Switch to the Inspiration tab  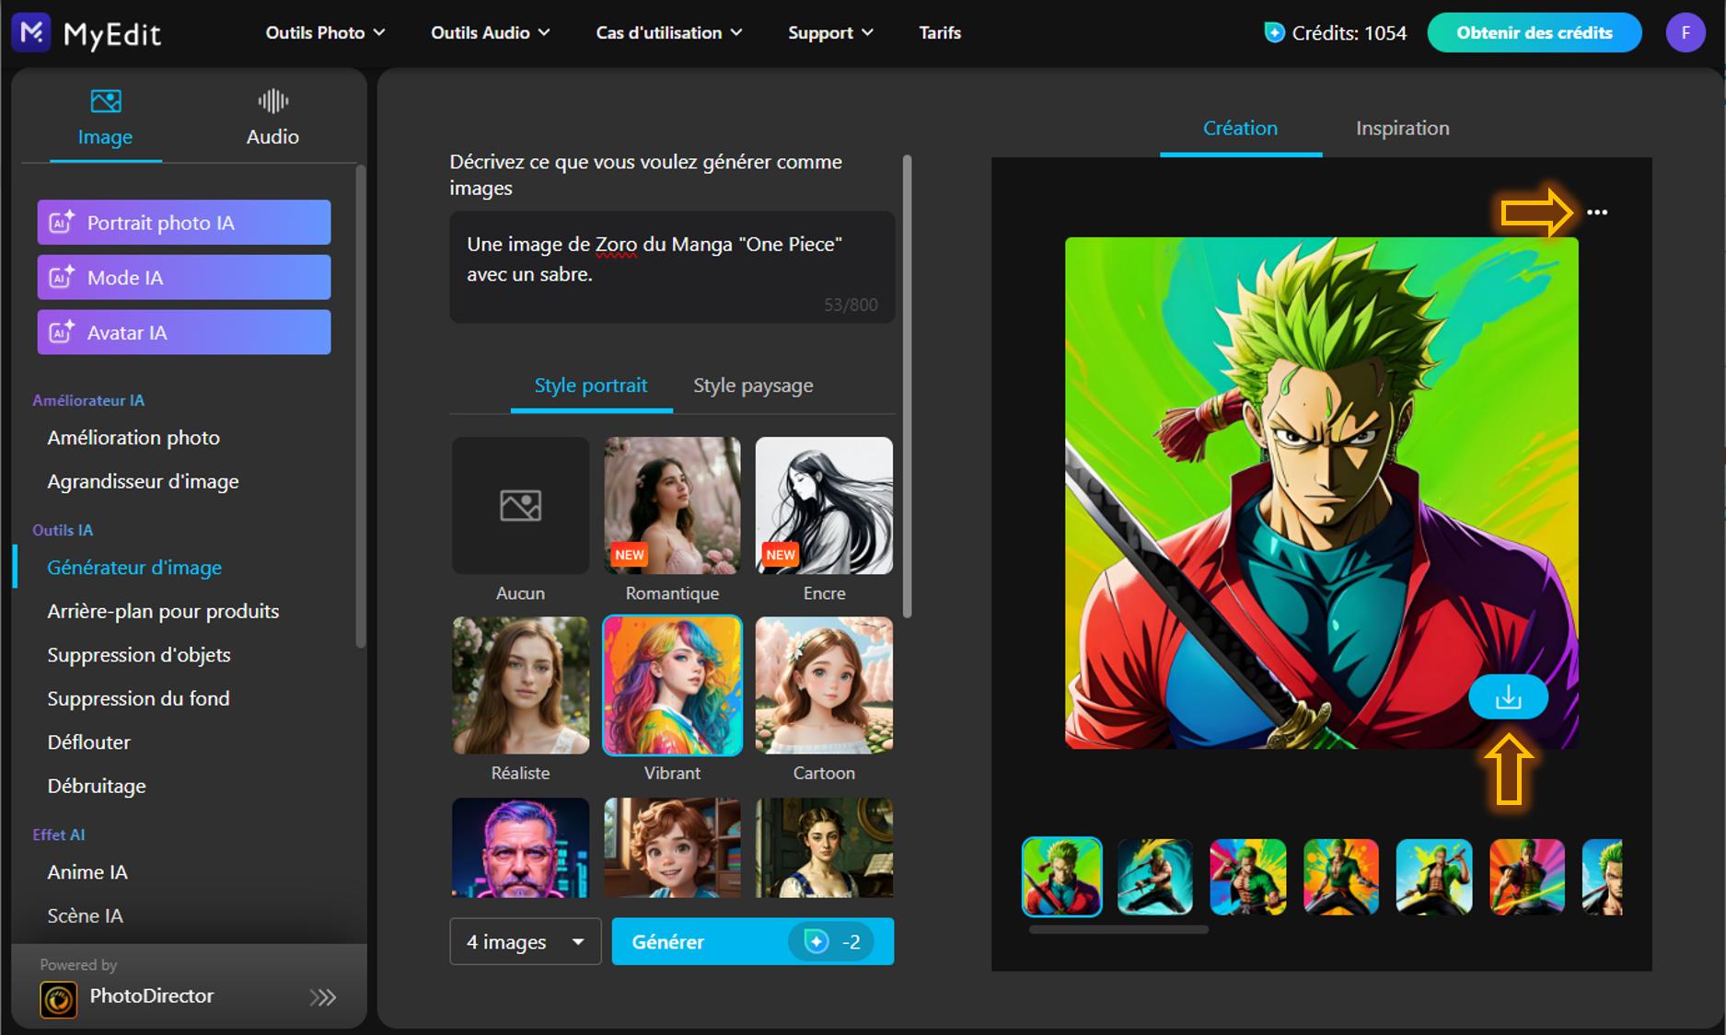(x=1401, y=128)
